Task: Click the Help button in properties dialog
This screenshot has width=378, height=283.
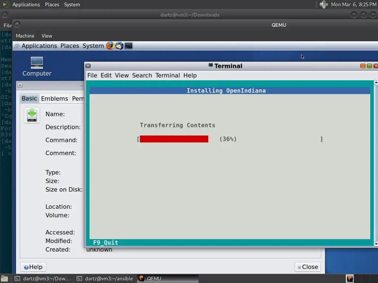Action: click(x=33, y=267)
